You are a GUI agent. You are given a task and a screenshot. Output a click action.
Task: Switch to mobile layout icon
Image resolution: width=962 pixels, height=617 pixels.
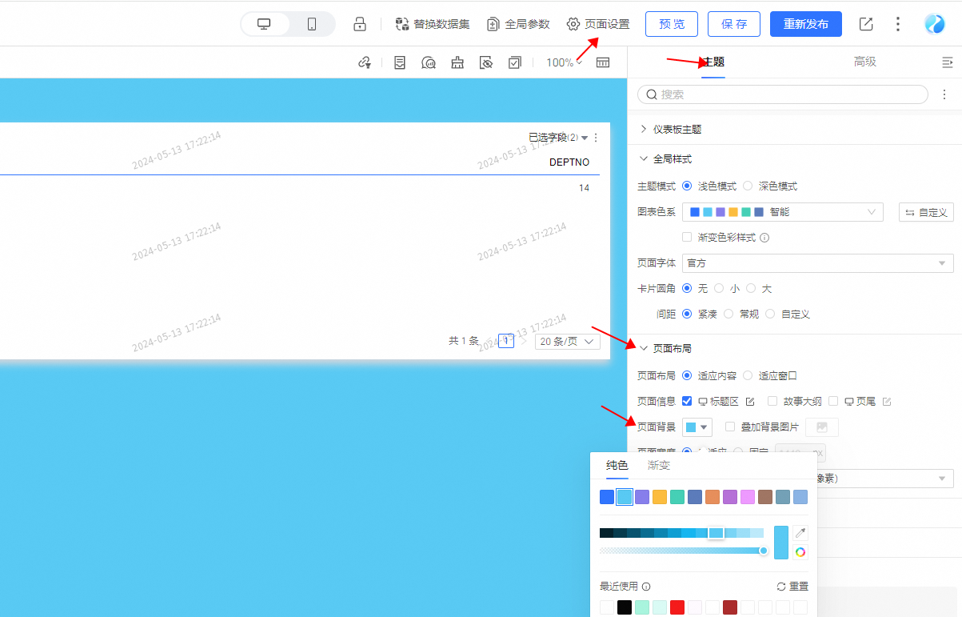coord(312,24)
